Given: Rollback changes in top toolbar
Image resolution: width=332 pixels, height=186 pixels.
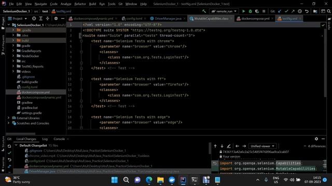Looking at the screenshot, I should tap(307, 11).
